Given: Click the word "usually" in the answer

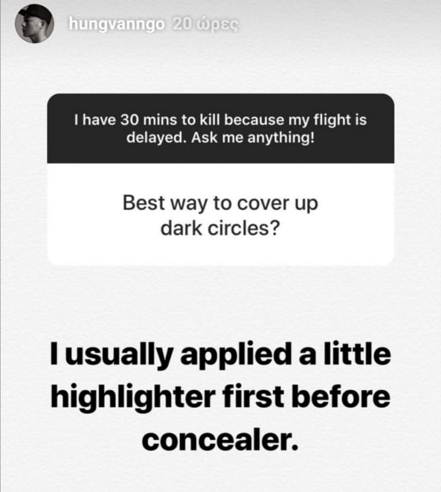Looking at the screenshot, I should [119, 356].
